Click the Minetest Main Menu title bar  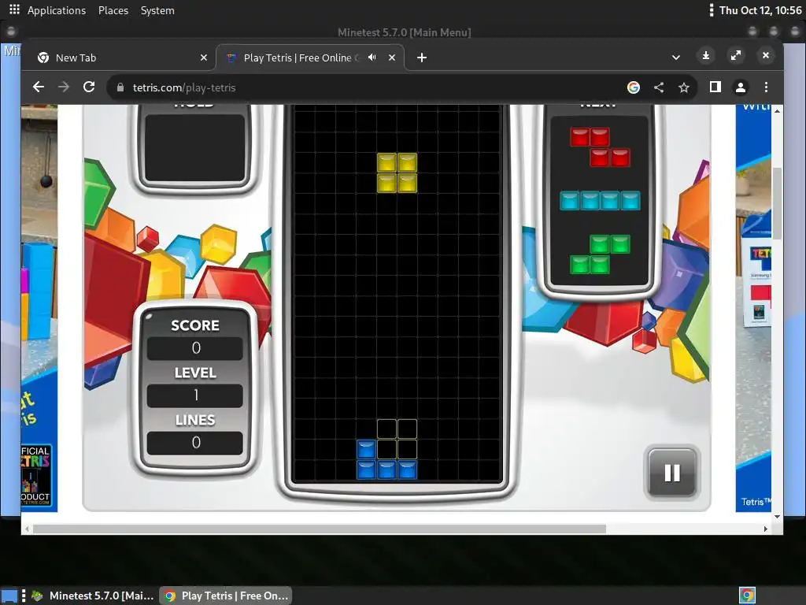[404, 32]
